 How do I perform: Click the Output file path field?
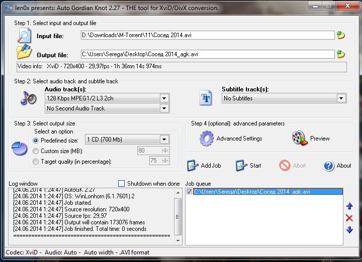pos(208,54)
